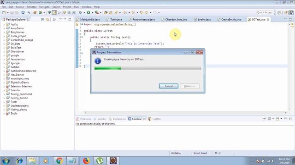Select the RightclickDemo project

pyautogui.click(x=19, y=82)
